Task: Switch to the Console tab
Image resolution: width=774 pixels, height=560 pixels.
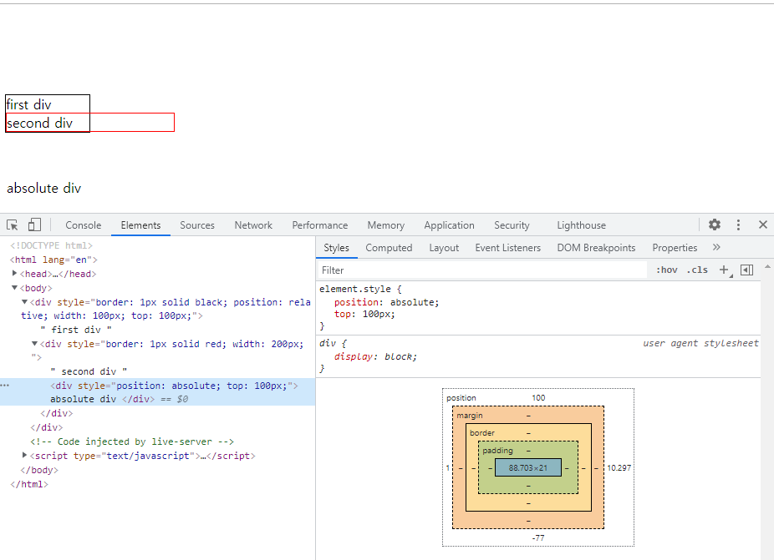Action: point(83,225)
